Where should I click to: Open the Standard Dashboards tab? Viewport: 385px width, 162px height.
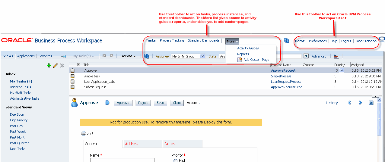204,40
